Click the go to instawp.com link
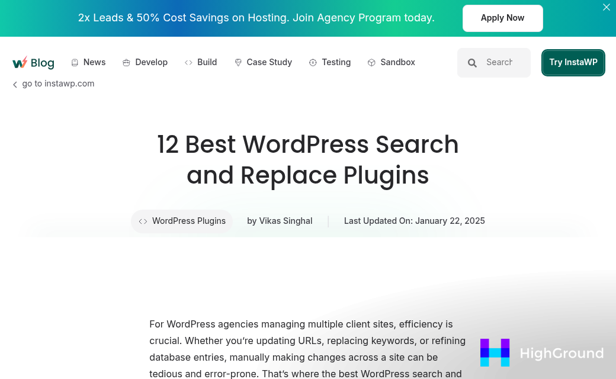This screenshot has height=379, width=616. [x=58, y=83]
